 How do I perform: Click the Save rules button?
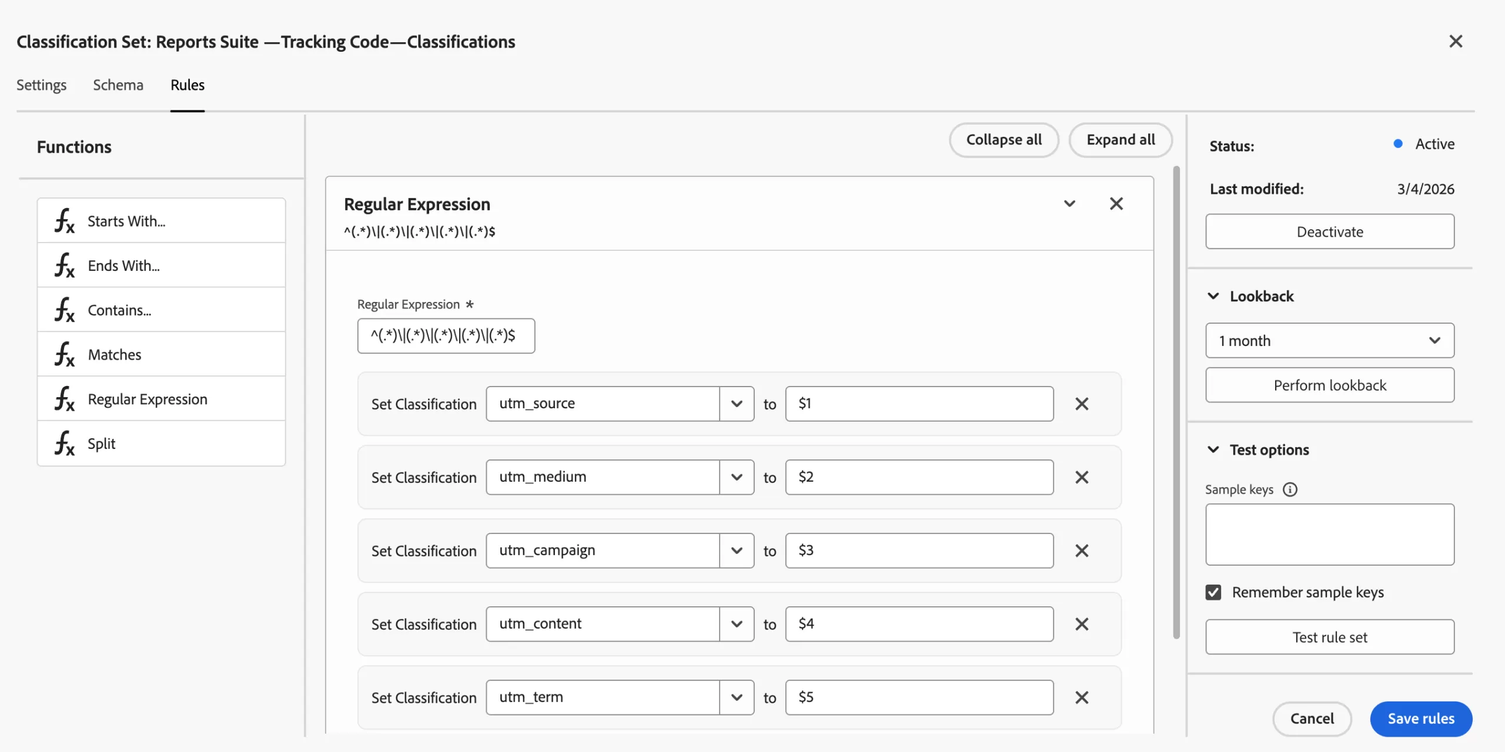coord(1420,719)
